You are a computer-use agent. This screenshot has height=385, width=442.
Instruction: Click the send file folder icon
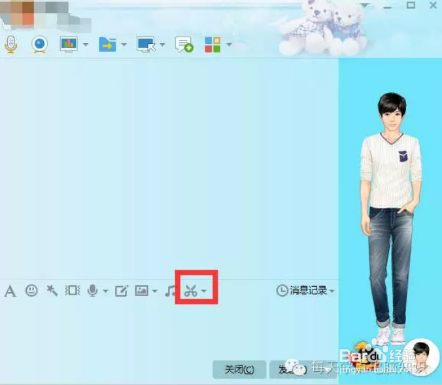tap(107, 45)
